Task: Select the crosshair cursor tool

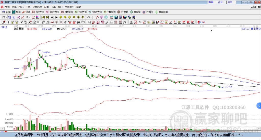Action: (x=93, y=17)
